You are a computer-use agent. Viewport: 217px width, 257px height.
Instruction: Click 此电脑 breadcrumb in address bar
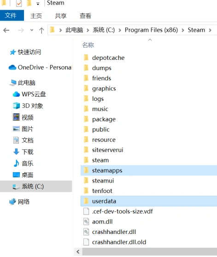[74, 30]
